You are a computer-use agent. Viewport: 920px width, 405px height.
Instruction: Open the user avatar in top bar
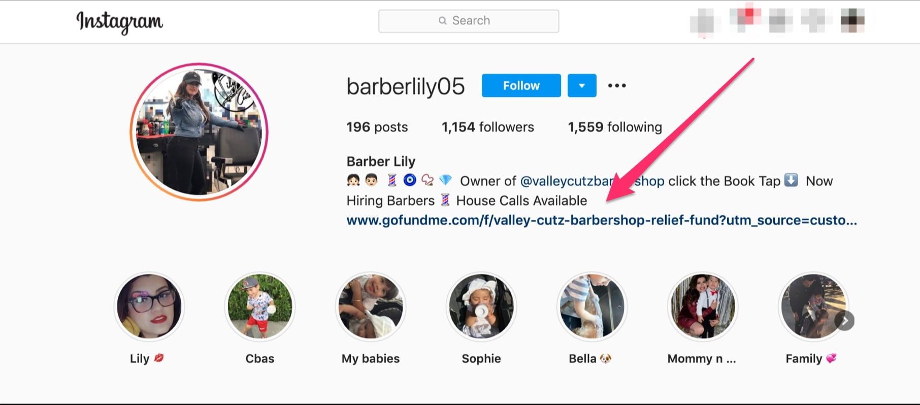point(852,21)
